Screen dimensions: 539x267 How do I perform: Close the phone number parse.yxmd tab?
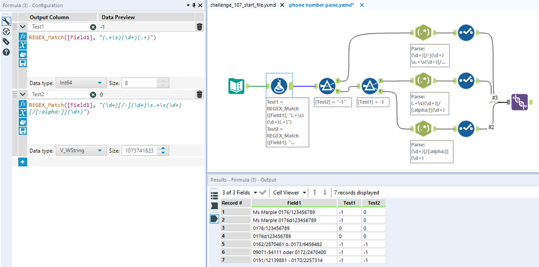[x=362, y=5]
